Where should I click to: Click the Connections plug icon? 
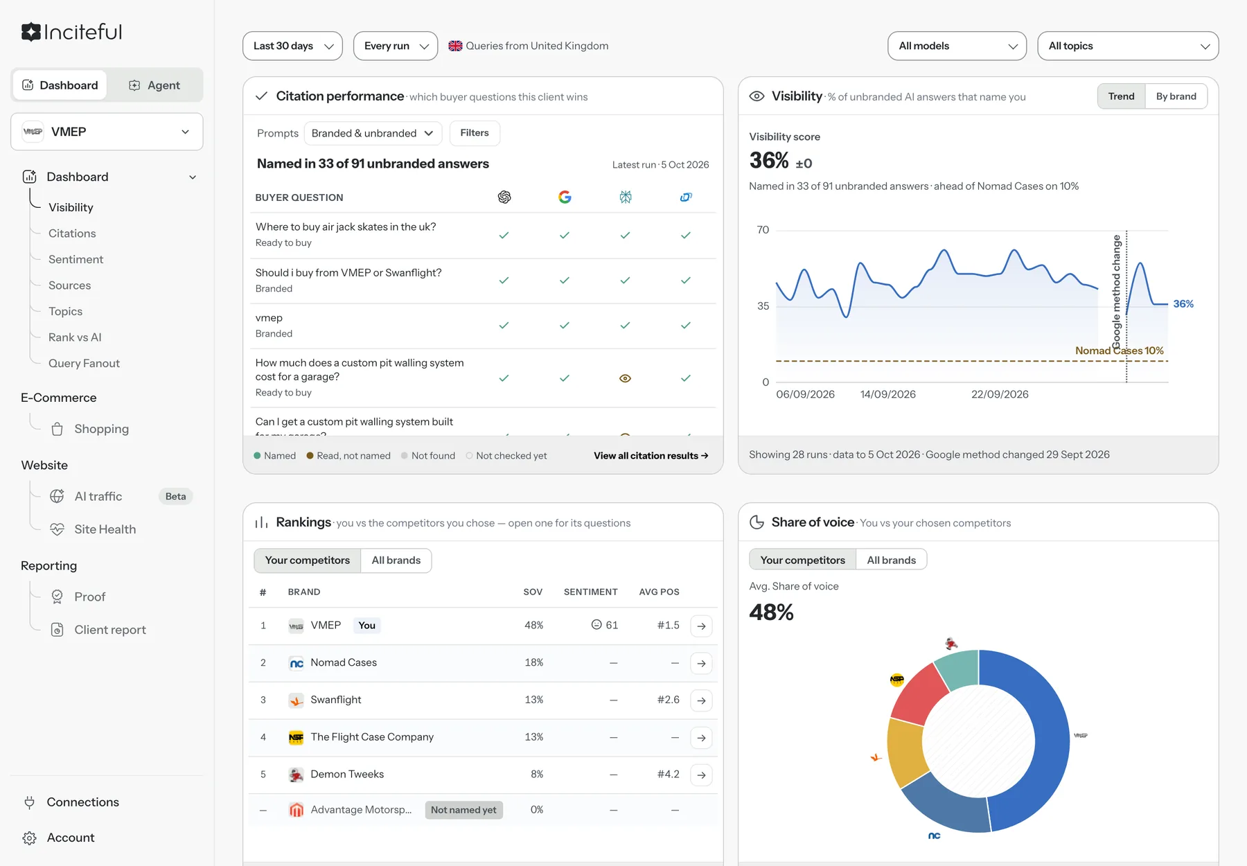tap(29, 802)
